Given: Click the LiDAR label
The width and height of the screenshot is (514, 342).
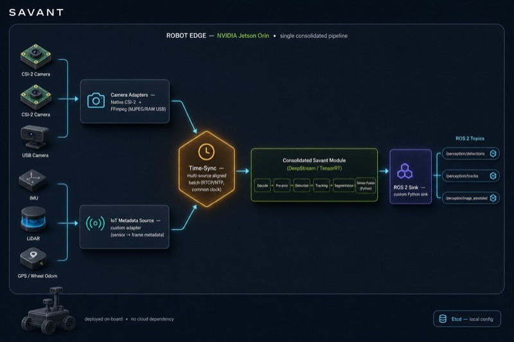Looking at the screenshot, I should pyautogui.click(x=33, y=239).
